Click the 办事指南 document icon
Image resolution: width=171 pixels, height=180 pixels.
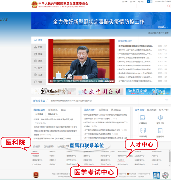[x=143, y=118]
